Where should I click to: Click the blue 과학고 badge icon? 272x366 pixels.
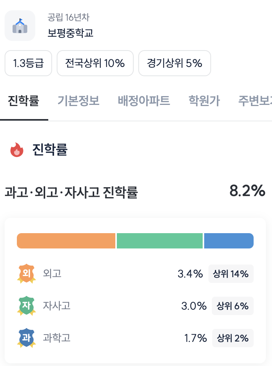[x=26, y=338]
